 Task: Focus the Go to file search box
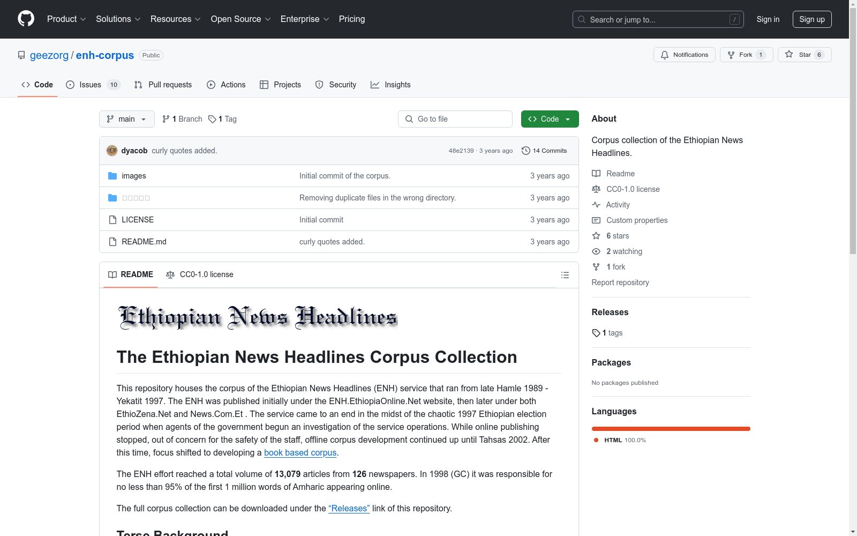[455, 119]
